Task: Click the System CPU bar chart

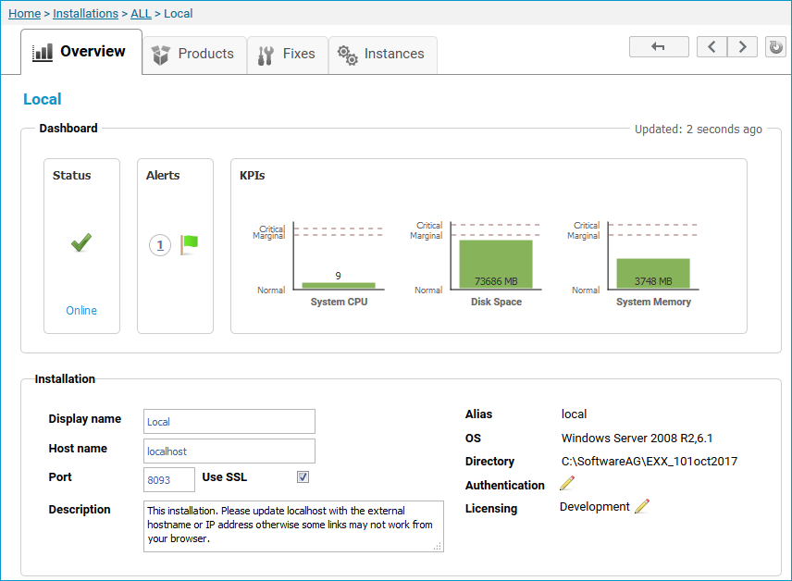Action: 339,286
